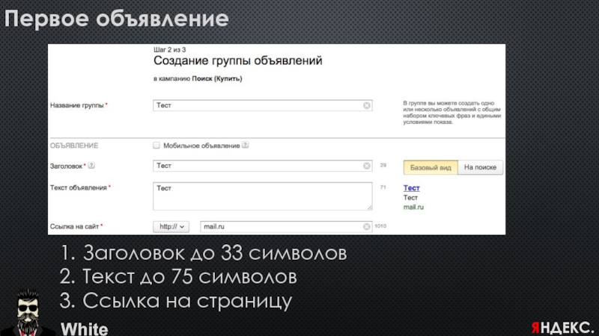Focus the Заголовок input field
The height and width of the screenshot is (336, 599).
263,166
